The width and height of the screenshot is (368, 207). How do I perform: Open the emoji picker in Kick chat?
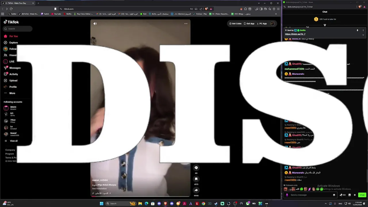tap(334, 195)
